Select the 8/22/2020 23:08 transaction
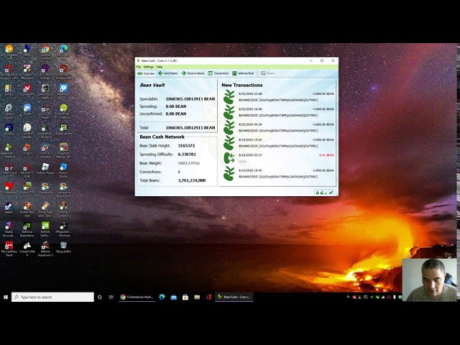 278,97
